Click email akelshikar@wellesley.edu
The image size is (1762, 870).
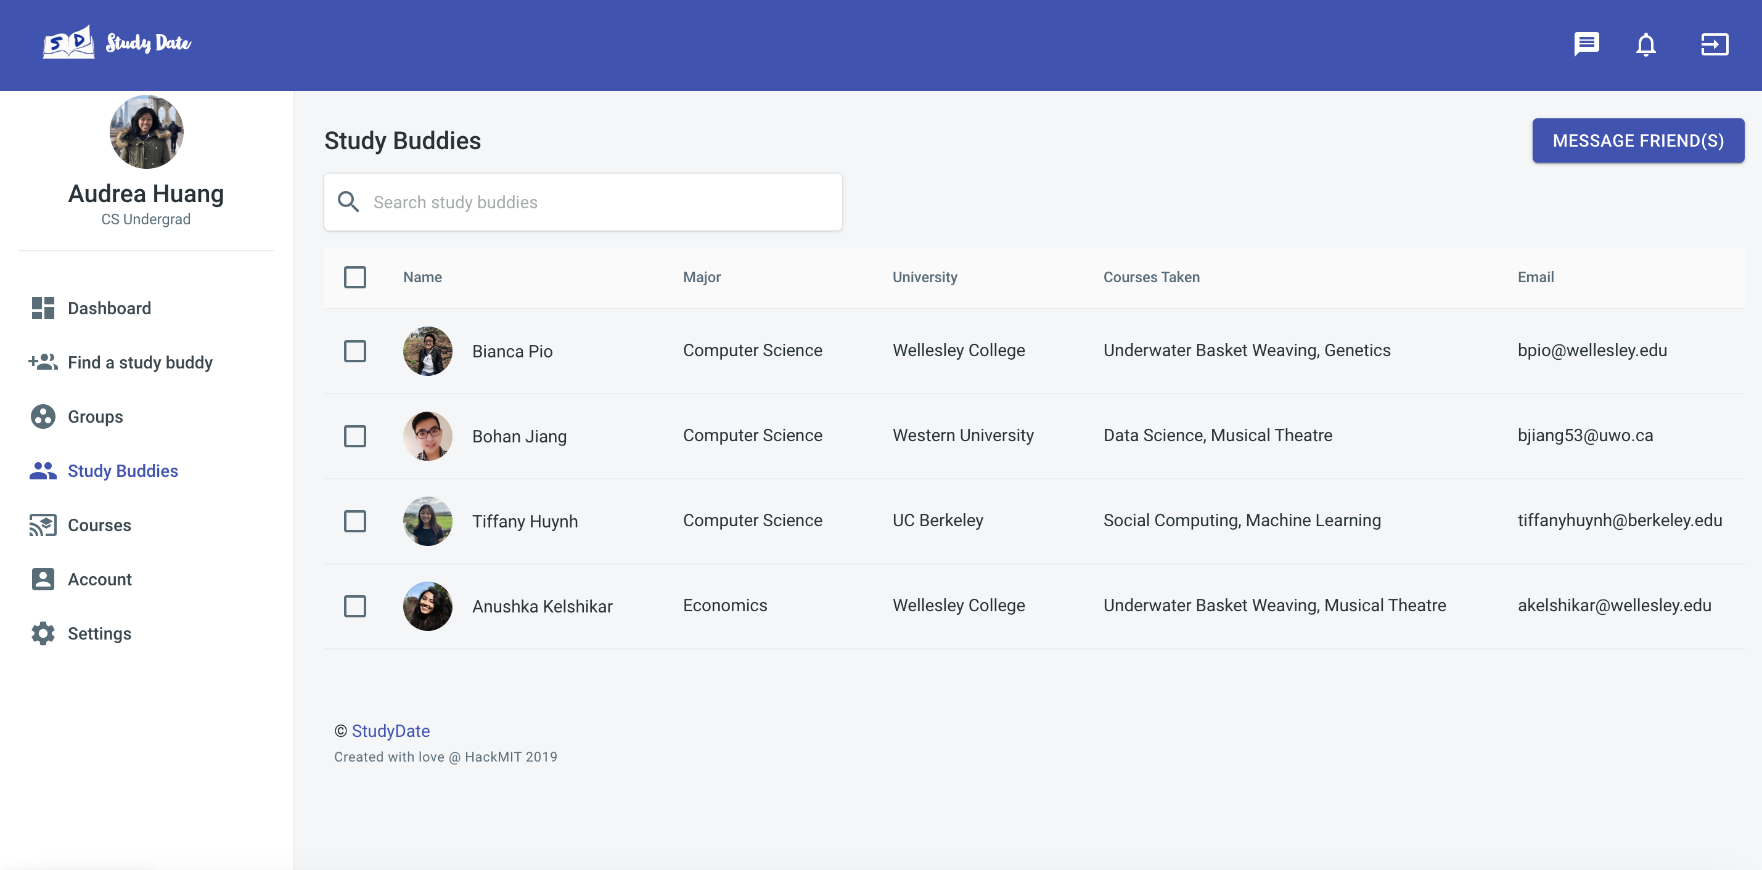coord(1613,606)
